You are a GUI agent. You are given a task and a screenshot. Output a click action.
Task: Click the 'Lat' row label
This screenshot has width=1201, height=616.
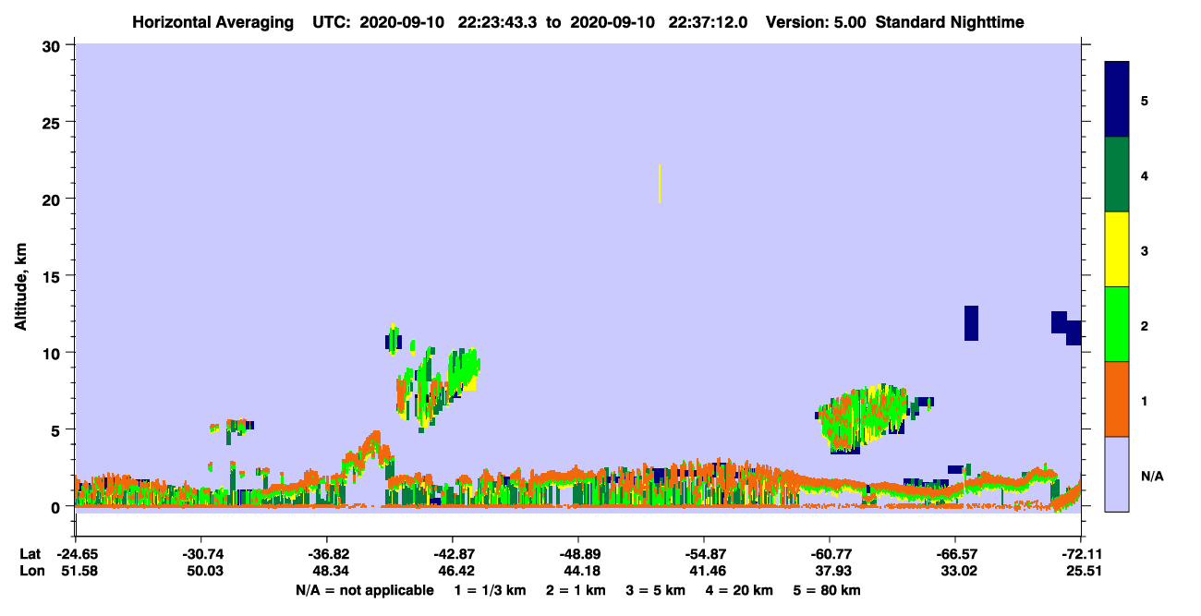point(30,554)
